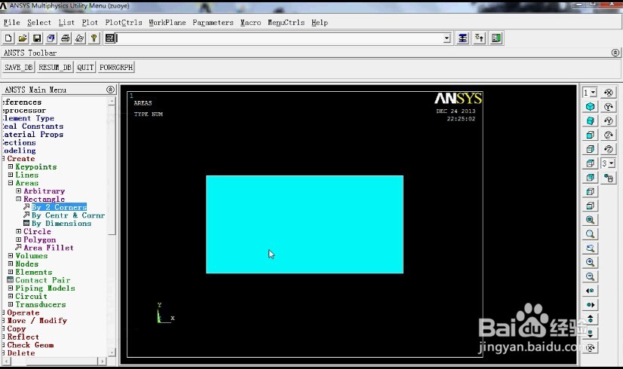Collapse the ANSYS Main Menu panel icon

point(110,90)
